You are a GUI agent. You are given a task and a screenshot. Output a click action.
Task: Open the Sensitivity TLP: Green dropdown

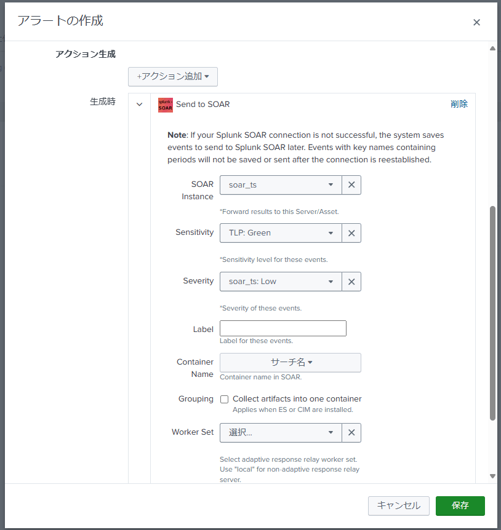point(281,233)
